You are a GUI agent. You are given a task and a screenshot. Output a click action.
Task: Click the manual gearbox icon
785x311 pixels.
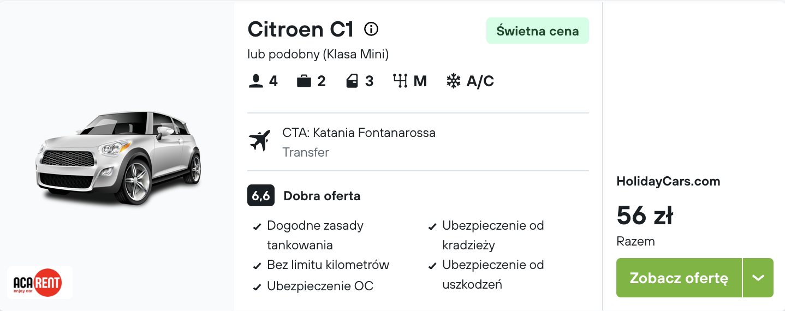click(x=400, y=81)
